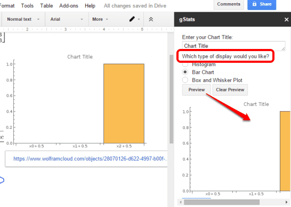Click the sidebar scroll left arrow
This screenshot has width=291, height=207.
181,202
